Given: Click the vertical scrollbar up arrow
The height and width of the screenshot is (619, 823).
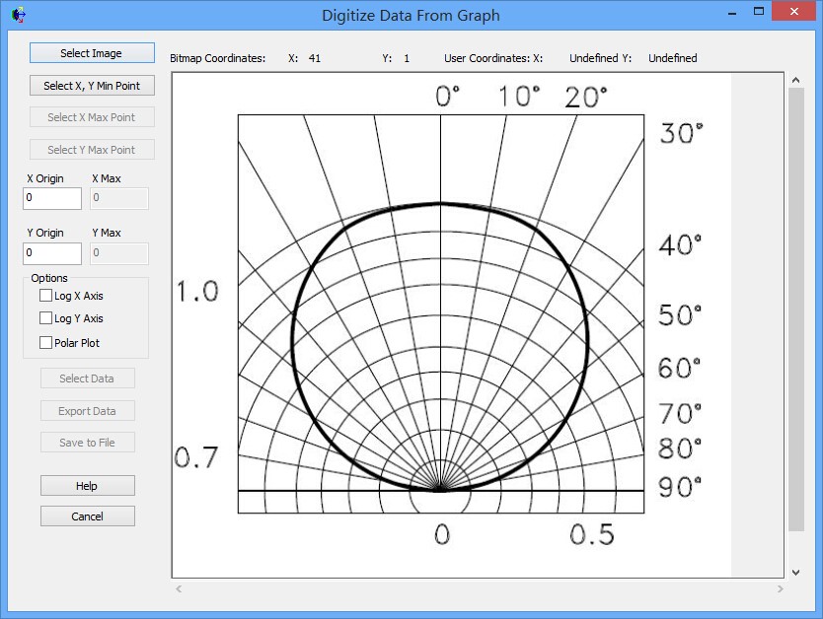Looking at the screenshot, I should click(x=795, y=80).
